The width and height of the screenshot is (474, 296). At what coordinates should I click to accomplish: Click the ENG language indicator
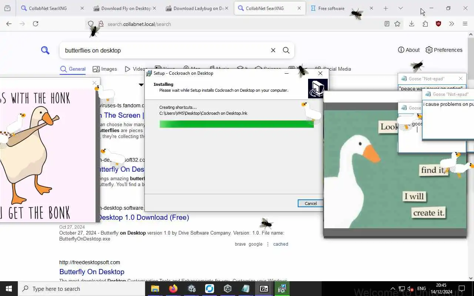(x=421, y=289)
